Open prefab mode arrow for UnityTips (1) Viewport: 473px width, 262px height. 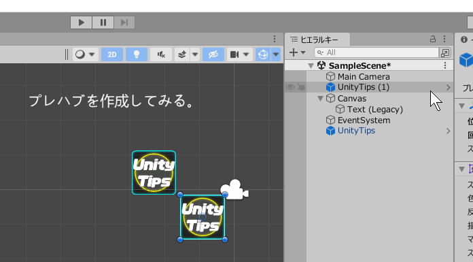click(449, 88)
